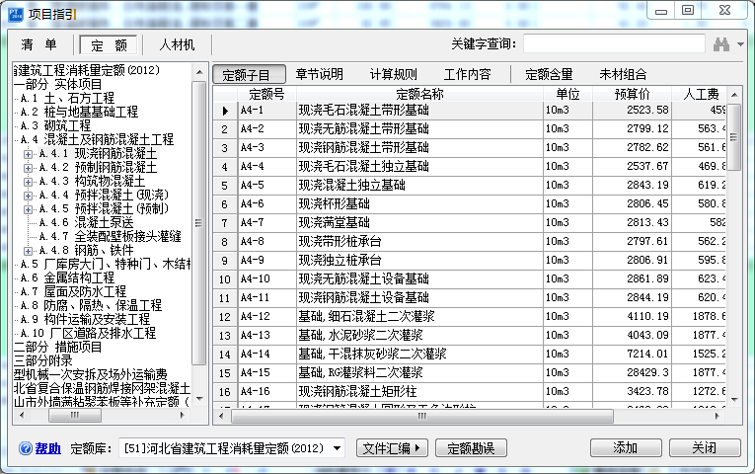Click table horizontal scroll right arrow
Image resolution: width=755 pixels, height=474 pixels.
click(x=717, y=416)
